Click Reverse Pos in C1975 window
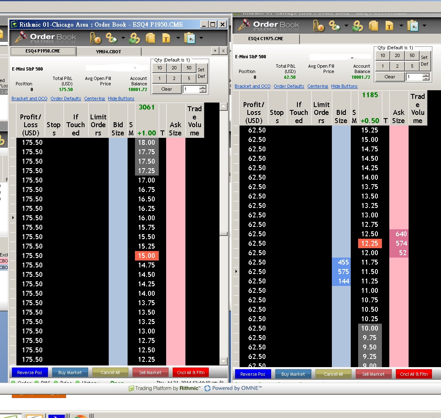The width and height of the screenshot is (441, 418). [x=253, y=374]
